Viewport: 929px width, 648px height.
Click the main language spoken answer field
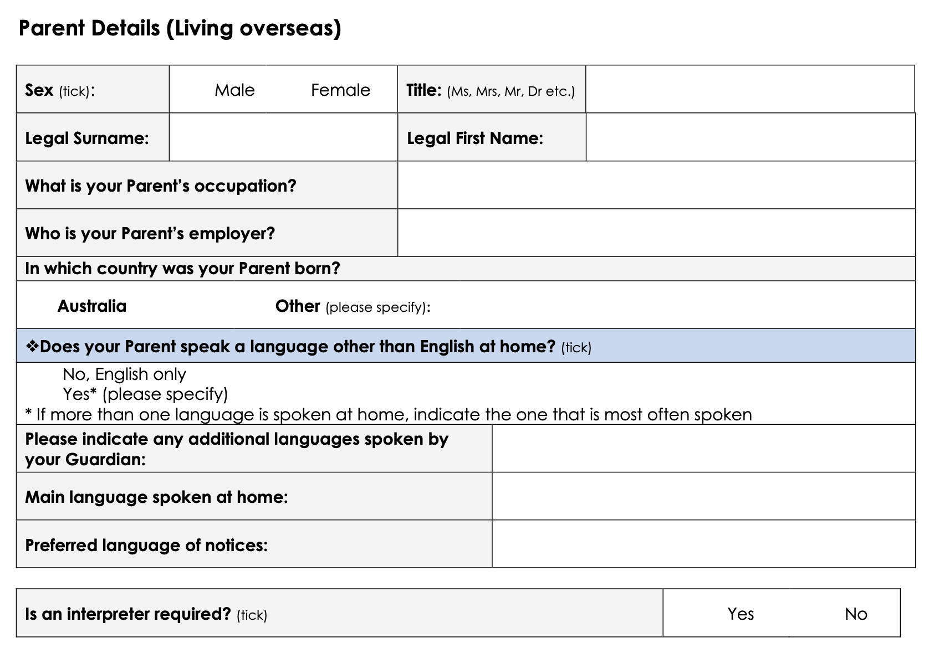click(x=703, y=496)
